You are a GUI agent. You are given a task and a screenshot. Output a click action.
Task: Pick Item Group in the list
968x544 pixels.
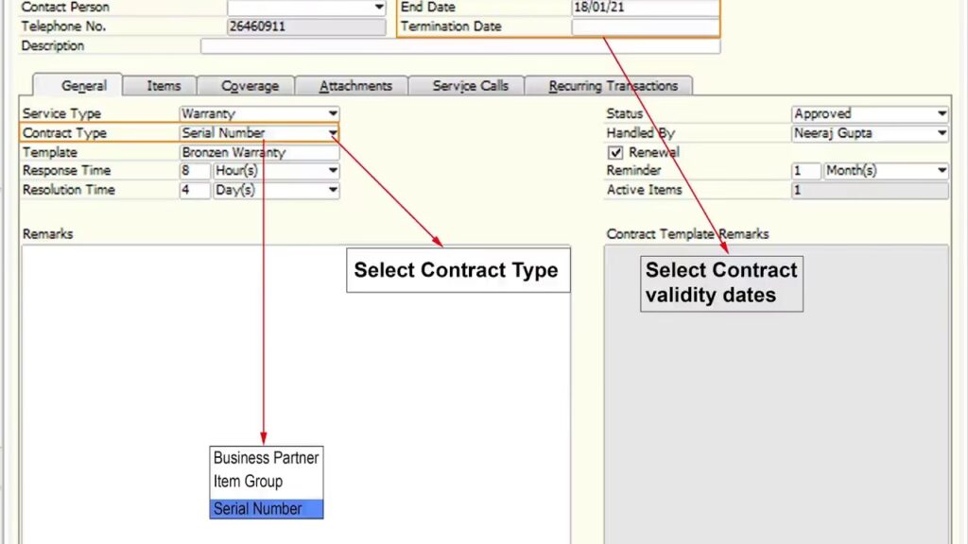[x=248, y=482]
